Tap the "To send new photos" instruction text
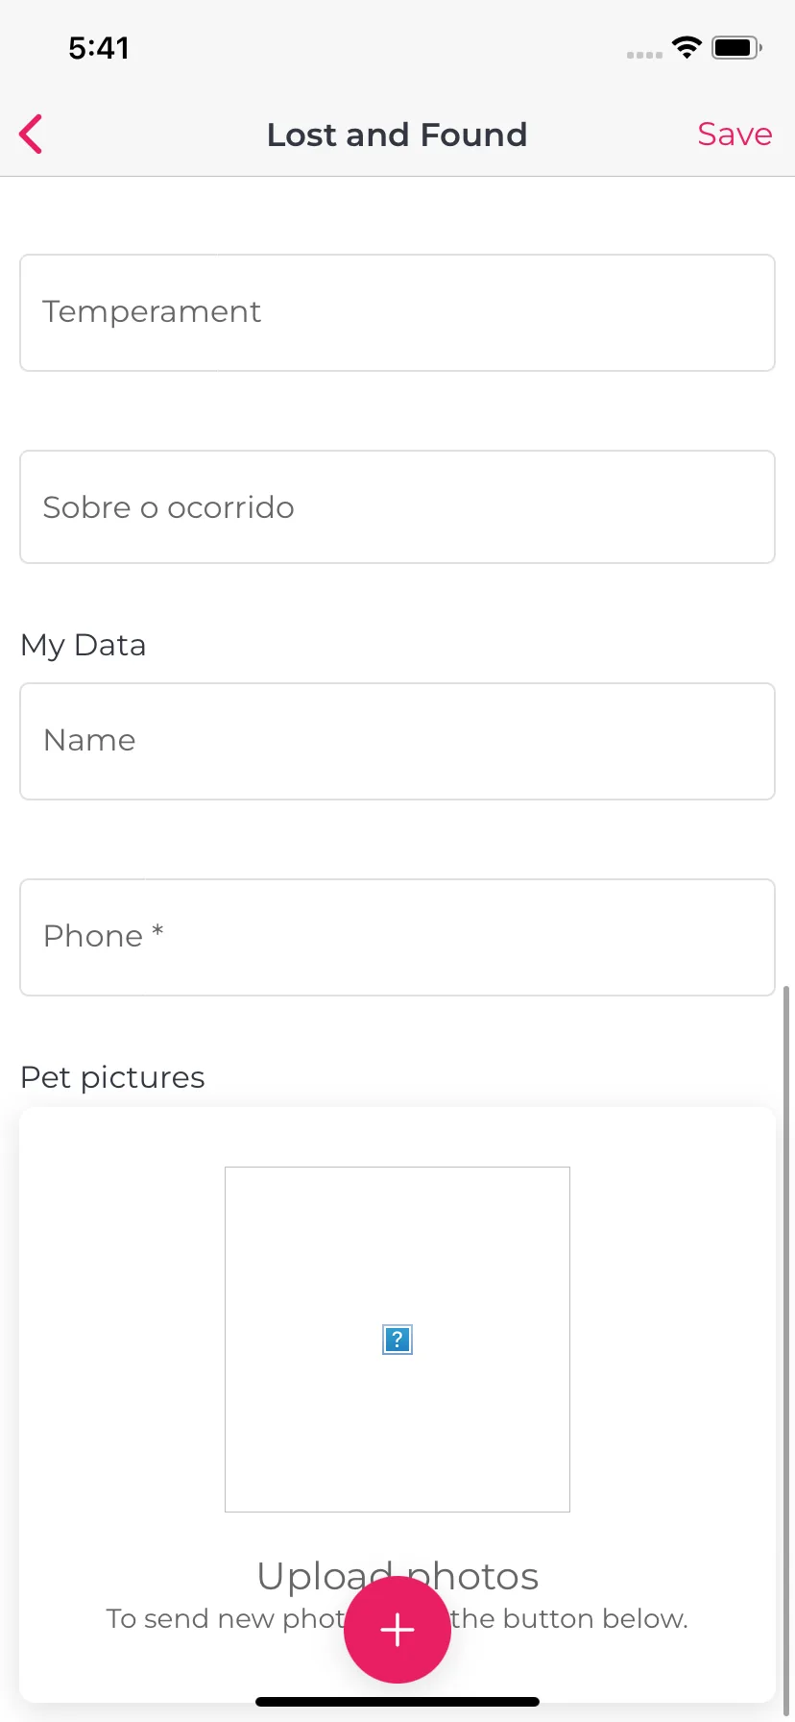The height and width of the screenshot is (1722, 795). (397, 1618)
